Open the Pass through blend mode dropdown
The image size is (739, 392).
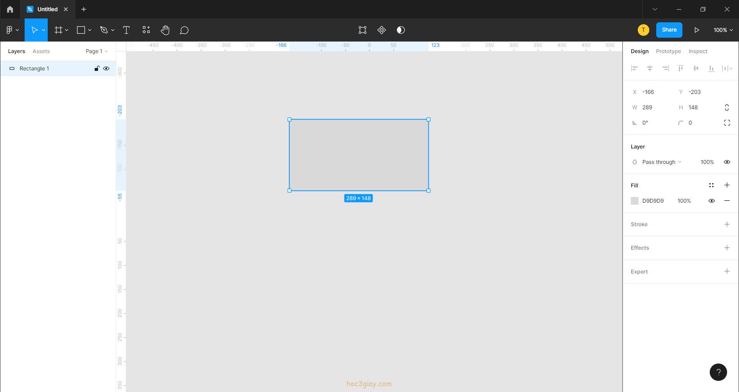click(661, 162)
